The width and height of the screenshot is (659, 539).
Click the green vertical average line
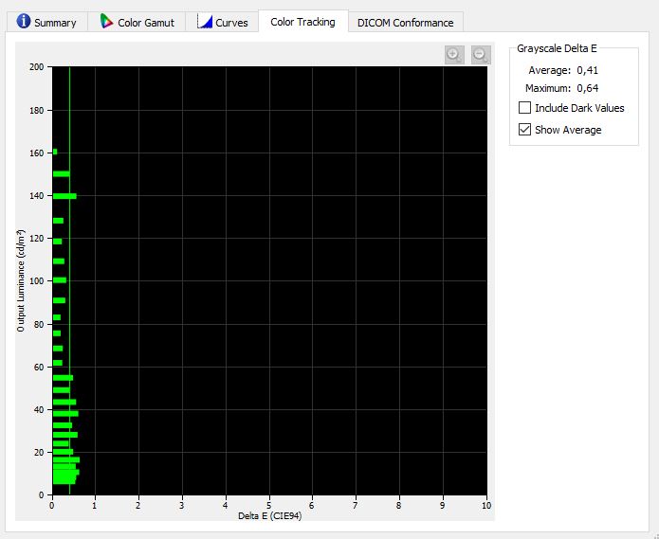[x=69, y=280]
